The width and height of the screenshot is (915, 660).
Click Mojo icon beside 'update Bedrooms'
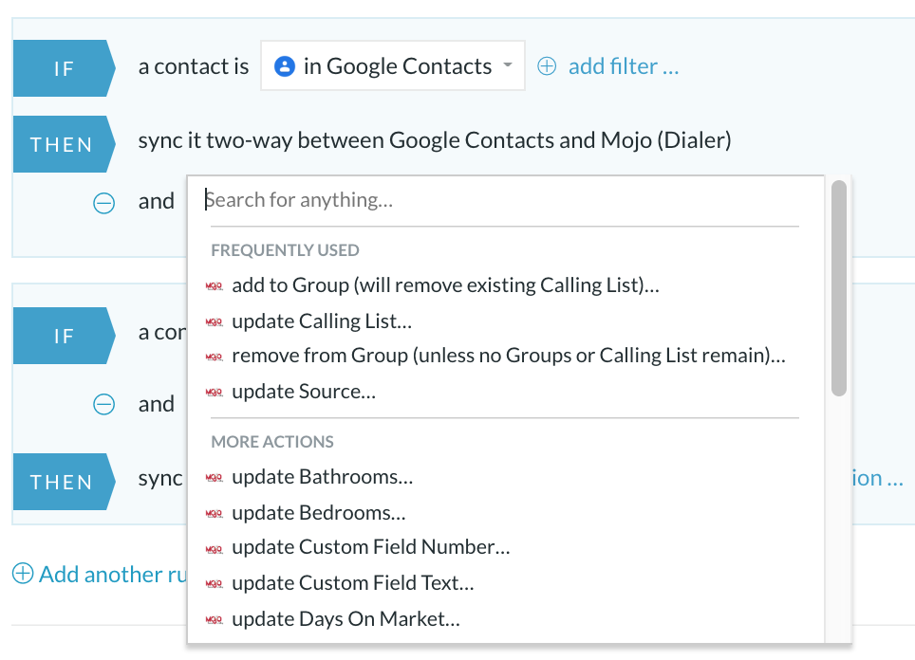[215, 514]
